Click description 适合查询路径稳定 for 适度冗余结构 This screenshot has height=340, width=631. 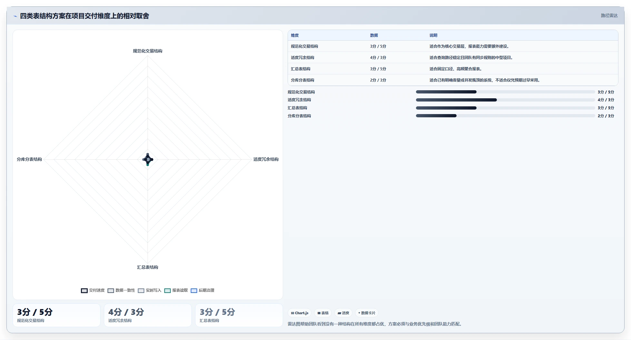(x=472, y=58)
